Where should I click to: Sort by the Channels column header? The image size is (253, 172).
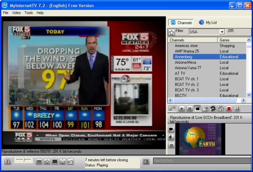pyautogui.click(x=193, y=40)
